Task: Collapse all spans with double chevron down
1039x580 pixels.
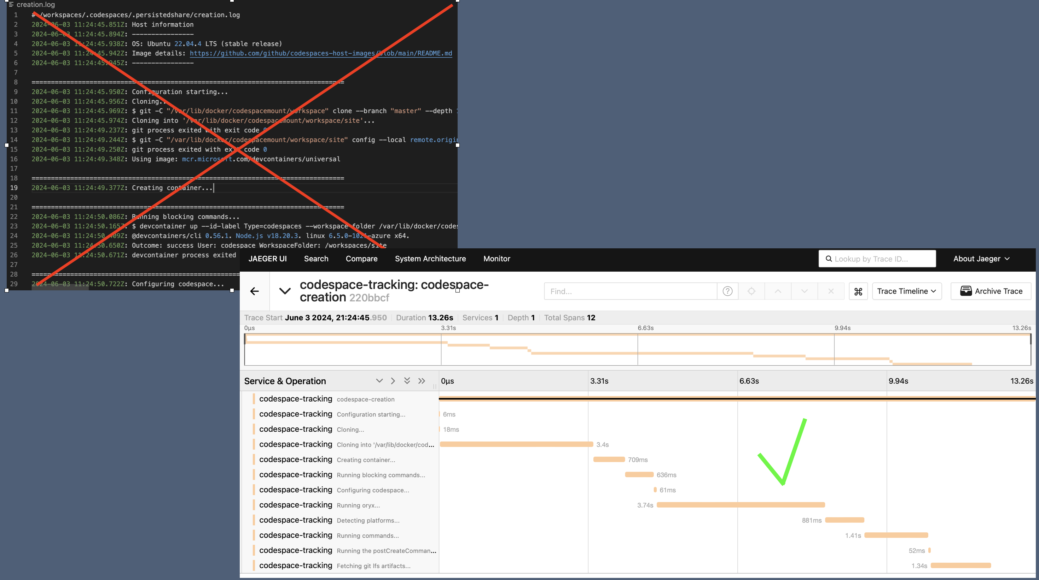Action: [x=407, y=380]
